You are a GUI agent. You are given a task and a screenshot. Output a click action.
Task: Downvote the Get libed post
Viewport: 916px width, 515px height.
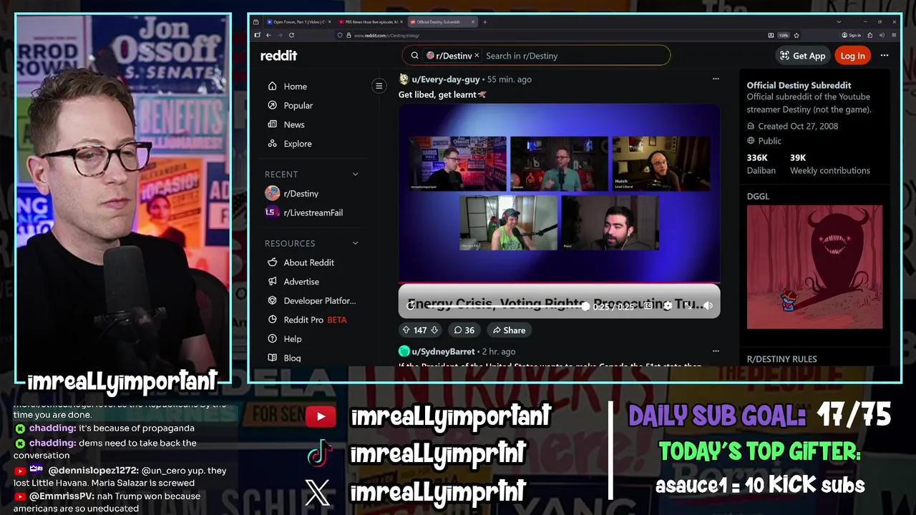(434, 330)
